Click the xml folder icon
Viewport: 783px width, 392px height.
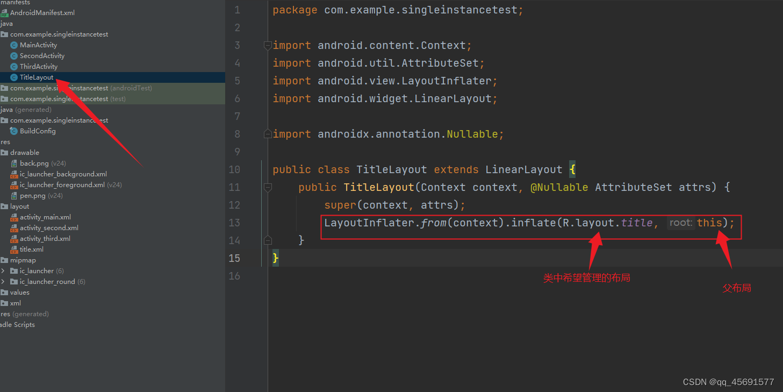pos(4,303)
